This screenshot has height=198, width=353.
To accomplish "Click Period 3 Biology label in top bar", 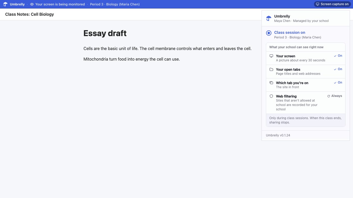I will (115, 4).
